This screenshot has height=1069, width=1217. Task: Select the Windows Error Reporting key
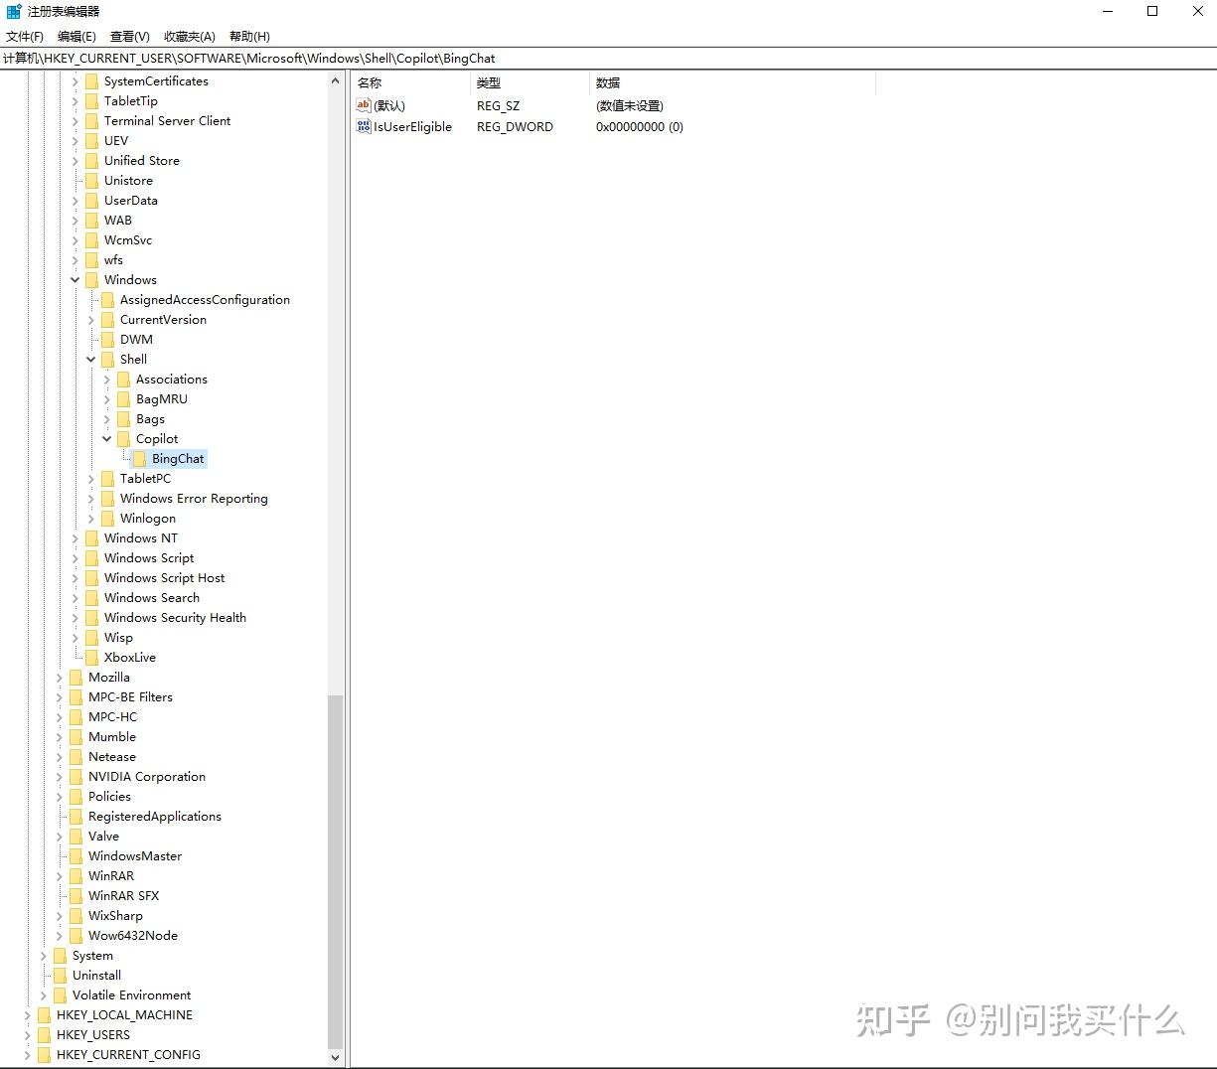click(x=194, y=499)
